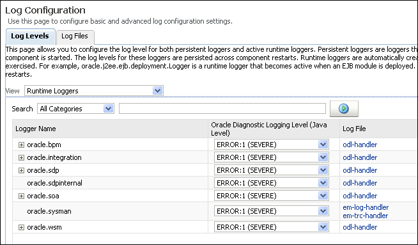This screenshot has height=245, width=418.
Task: Open odl-handler link for oracle.soa
Action: click(x=360, y=196)
